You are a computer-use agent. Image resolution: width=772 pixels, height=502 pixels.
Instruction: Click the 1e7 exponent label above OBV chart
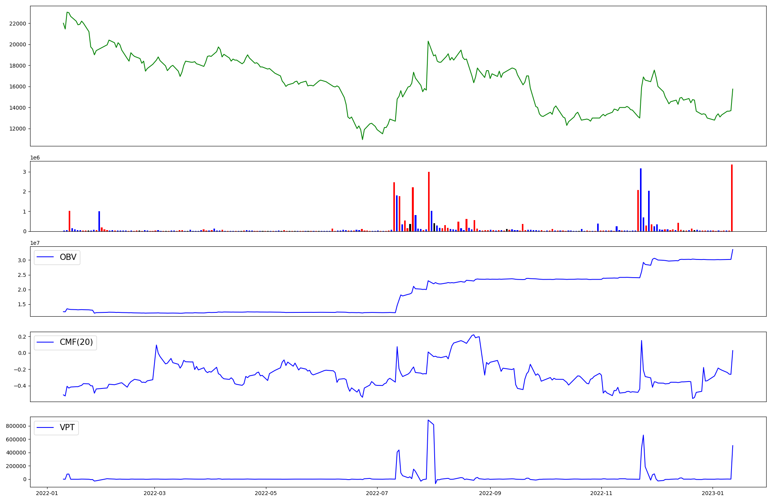pyautogui.click(x=35, y=243)
